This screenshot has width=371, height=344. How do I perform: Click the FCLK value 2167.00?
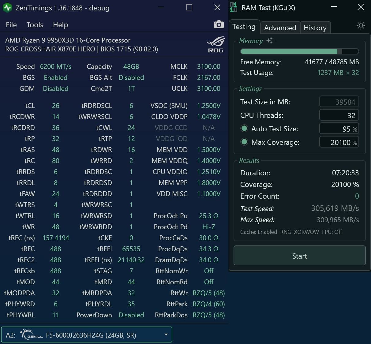(208, 77)
